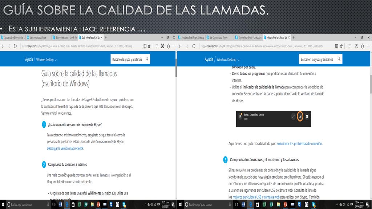Open Excel from the right screenshot's taskbar
The height and width of the screenshot is (209, 372).
264,204
